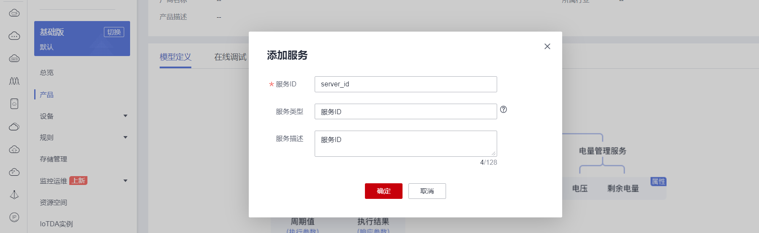
Task: Click the 服务ID input field
Action: (405, 84)
